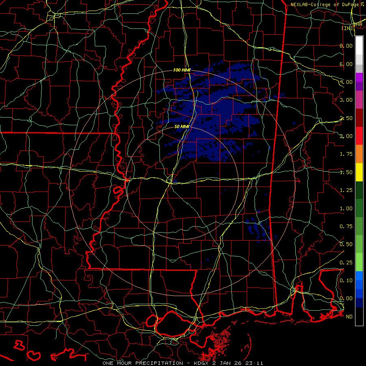
Task: Click the "4.00" legend value
Action: [346, 82]
